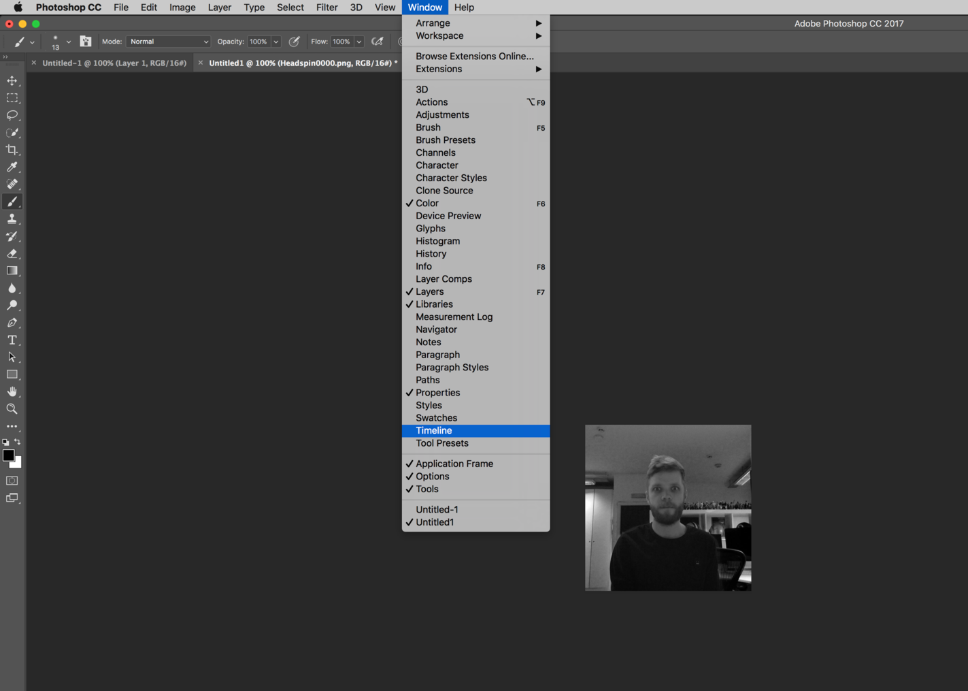Select the Hand tool

point(12,391)
